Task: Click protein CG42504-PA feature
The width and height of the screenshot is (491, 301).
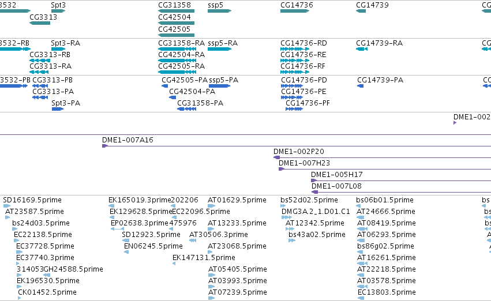Action: [173, 97]
